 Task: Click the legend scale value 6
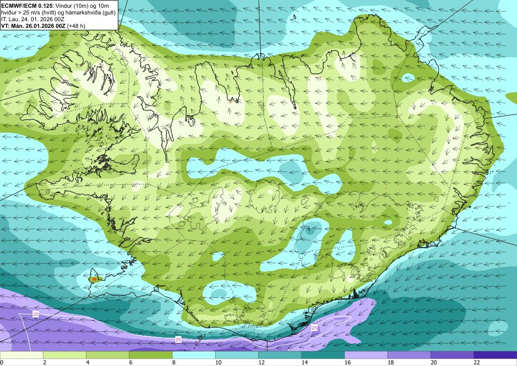[131, 363]
